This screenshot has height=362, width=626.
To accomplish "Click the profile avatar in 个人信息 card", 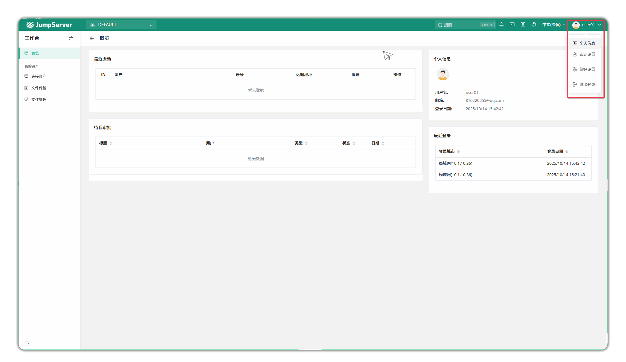I will [442, 74].
